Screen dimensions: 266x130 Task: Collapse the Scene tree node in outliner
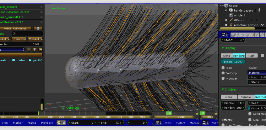coord(221,6)
